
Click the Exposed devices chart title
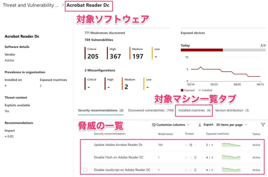pos(193,33)
